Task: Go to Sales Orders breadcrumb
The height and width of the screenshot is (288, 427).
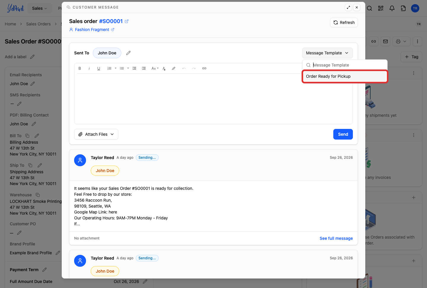Action: pos(38,24)
